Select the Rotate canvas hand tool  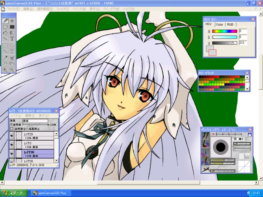coord(12,64)
